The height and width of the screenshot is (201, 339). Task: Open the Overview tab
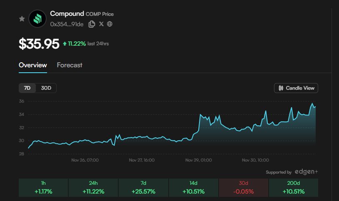point(33,65)
